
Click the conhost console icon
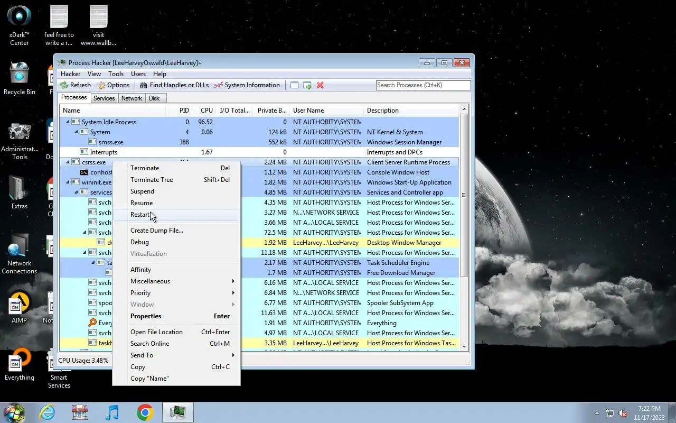pos(84,172)
